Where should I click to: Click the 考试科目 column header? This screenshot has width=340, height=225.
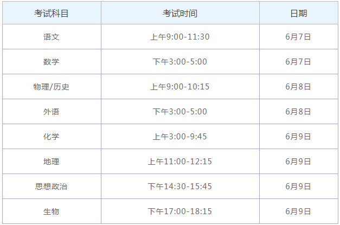pyautogui.click(x=52, y=12)
